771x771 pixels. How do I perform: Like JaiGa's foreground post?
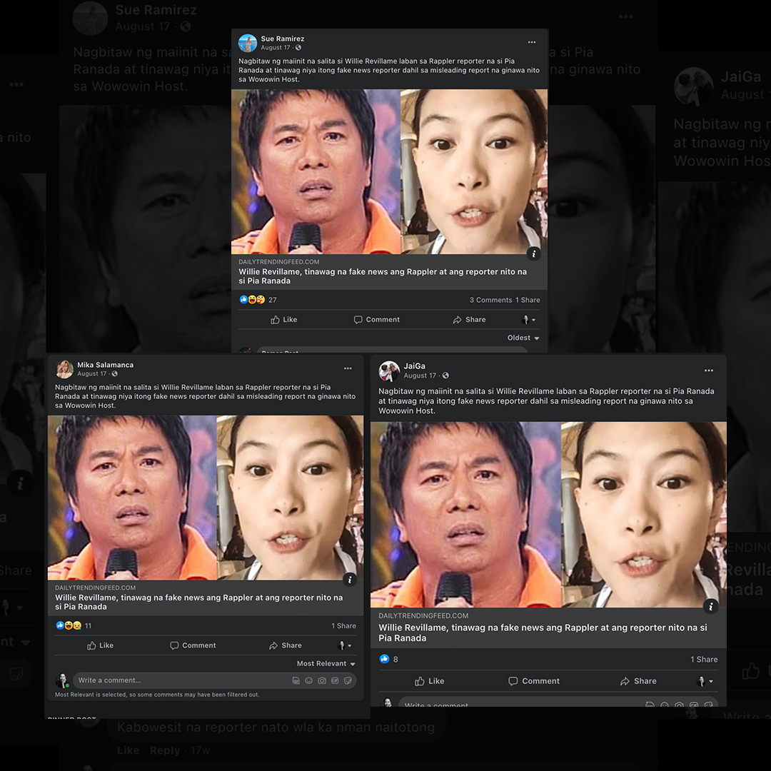[x=429, y=681]
